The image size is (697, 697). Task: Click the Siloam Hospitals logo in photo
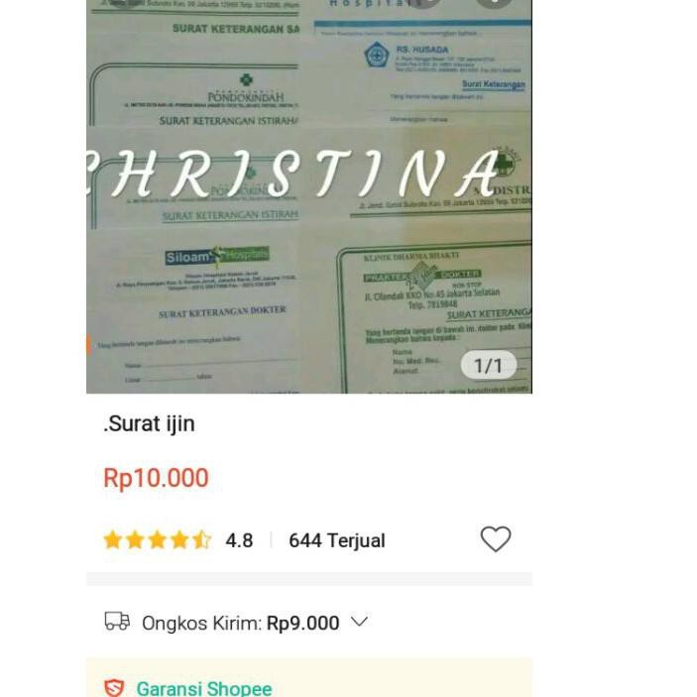click(x=217, y=256)
